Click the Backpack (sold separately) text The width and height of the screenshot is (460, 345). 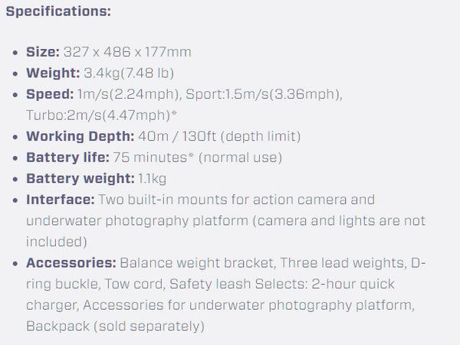click(x=115, y=326)
